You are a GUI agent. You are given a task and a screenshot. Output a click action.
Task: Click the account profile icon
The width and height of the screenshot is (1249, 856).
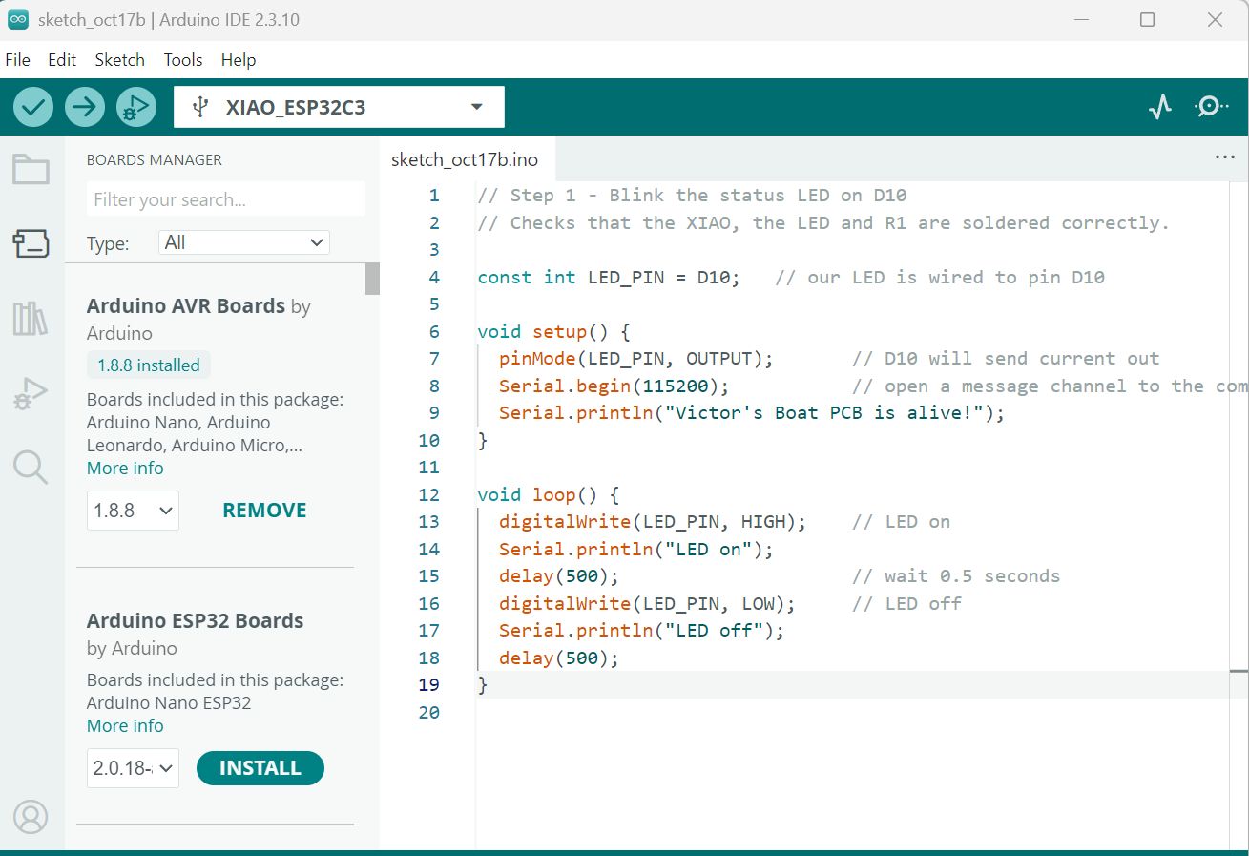coord(31,817)
